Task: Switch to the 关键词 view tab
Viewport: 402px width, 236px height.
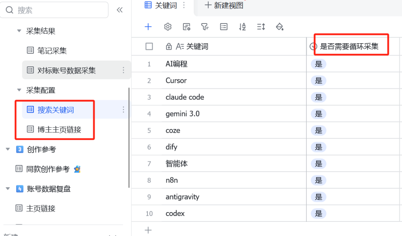Action: [161, 5]
